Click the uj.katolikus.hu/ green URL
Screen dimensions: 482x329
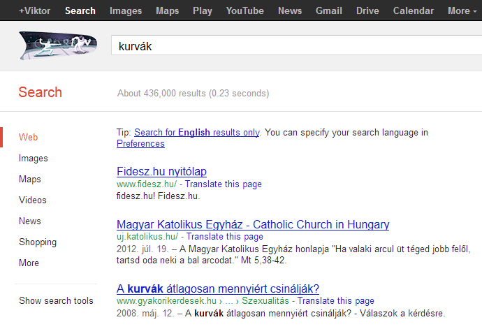147,237
